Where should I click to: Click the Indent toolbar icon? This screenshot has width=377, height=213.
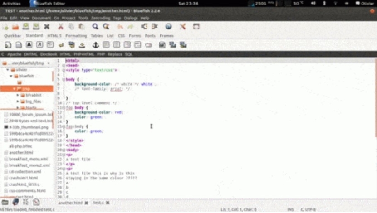coord(155,27)
